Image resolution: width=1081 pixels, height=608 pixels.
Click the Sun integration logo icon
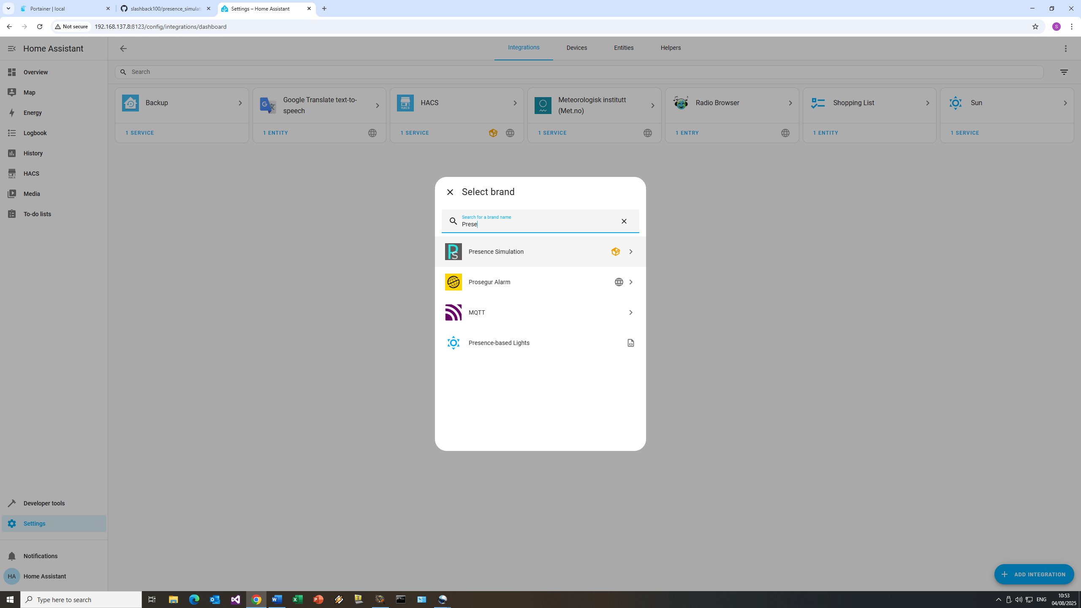tap(955, 103)
